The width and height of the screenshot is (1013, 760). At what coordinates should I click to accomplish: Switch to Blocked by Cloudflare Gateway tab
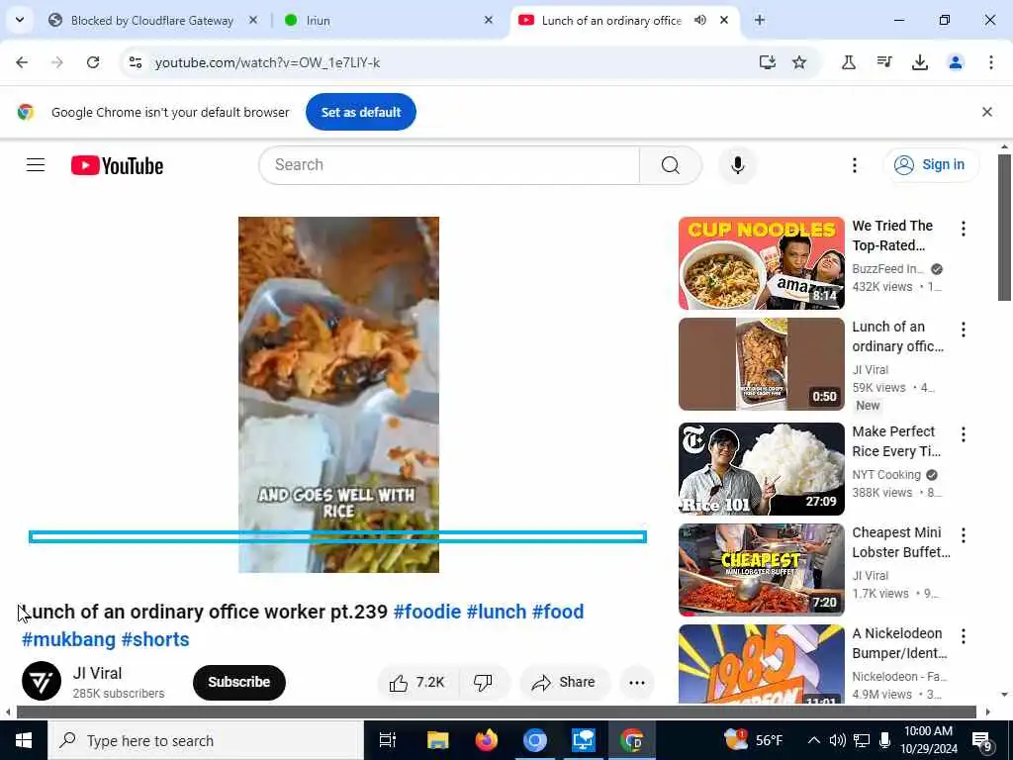coord(151,21)
